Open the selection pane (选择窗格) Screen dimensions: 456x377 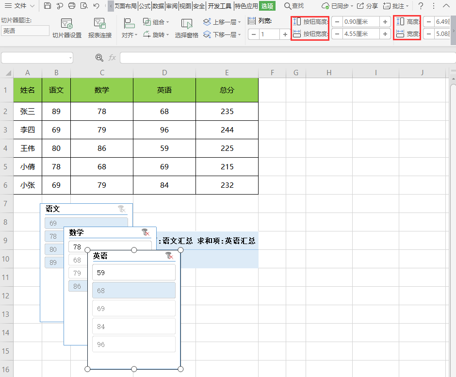pos(187,28)
